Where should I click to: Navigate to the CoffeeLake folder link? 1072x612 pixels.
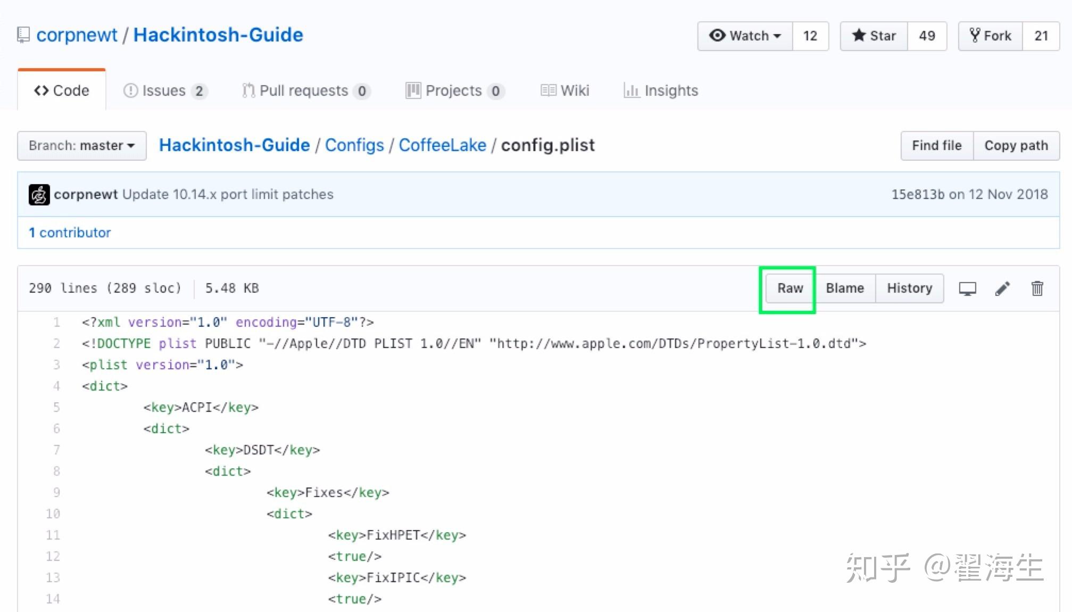[x=442, y=145]
